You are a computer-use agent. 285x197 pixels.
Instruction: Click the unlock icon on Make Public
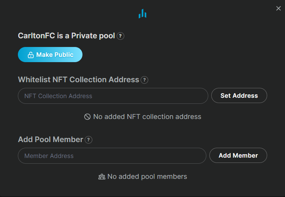pyautogui.click(x=31, y=55)
